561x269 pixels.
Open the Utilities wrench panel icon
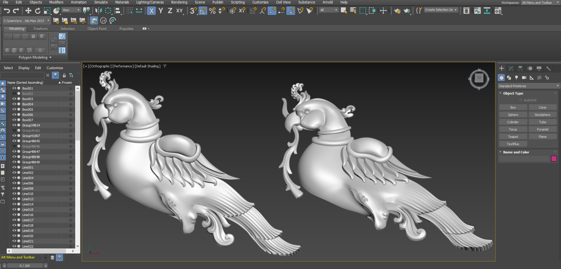click(549, 68)
